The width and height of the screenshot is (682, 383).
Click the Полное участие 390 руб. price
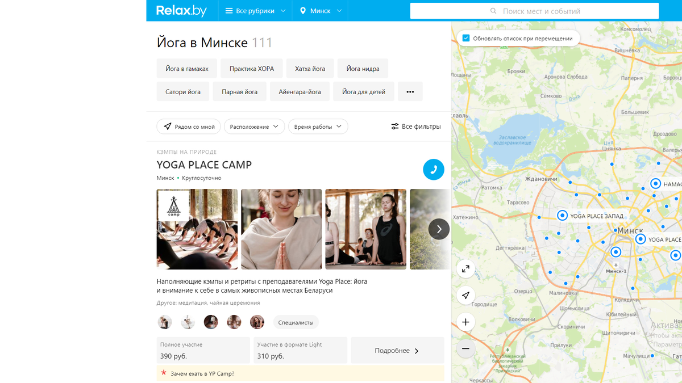203,350
